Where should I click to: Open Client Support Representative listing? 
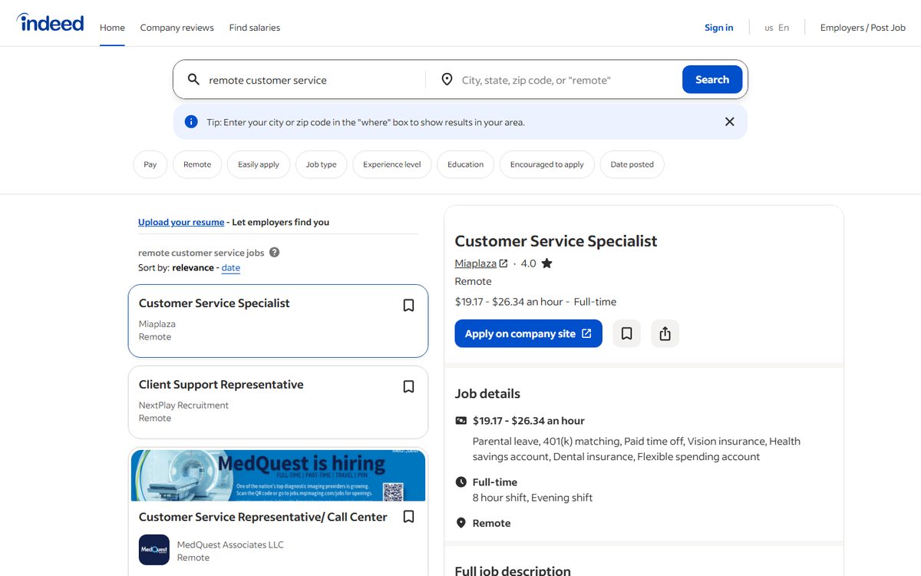[x=221, y=385]
